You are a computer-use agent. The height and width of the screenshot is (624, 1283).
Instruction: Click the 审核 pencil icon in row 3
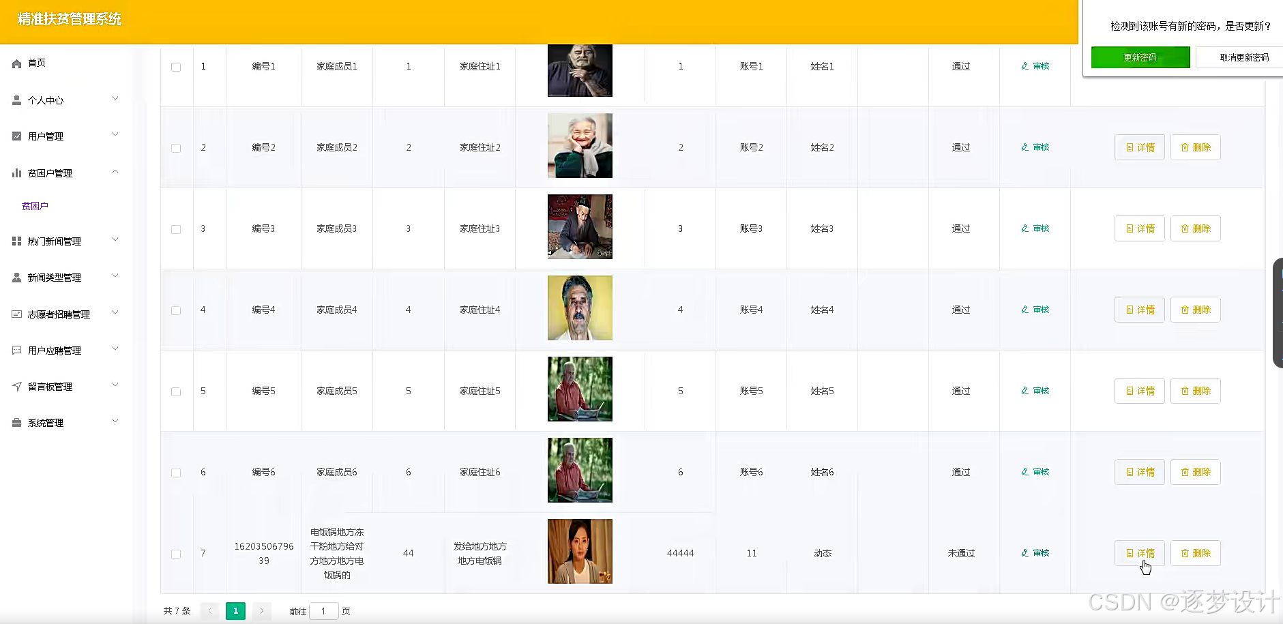[1024, 228]
